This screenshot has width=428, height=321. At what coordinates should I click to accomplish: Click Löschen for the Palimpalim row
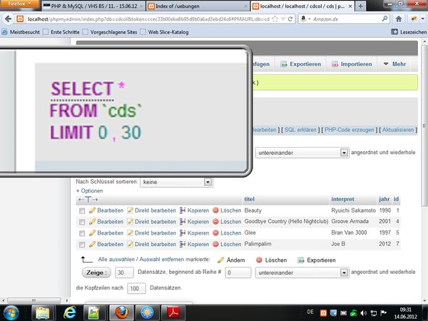click(227, 244)
